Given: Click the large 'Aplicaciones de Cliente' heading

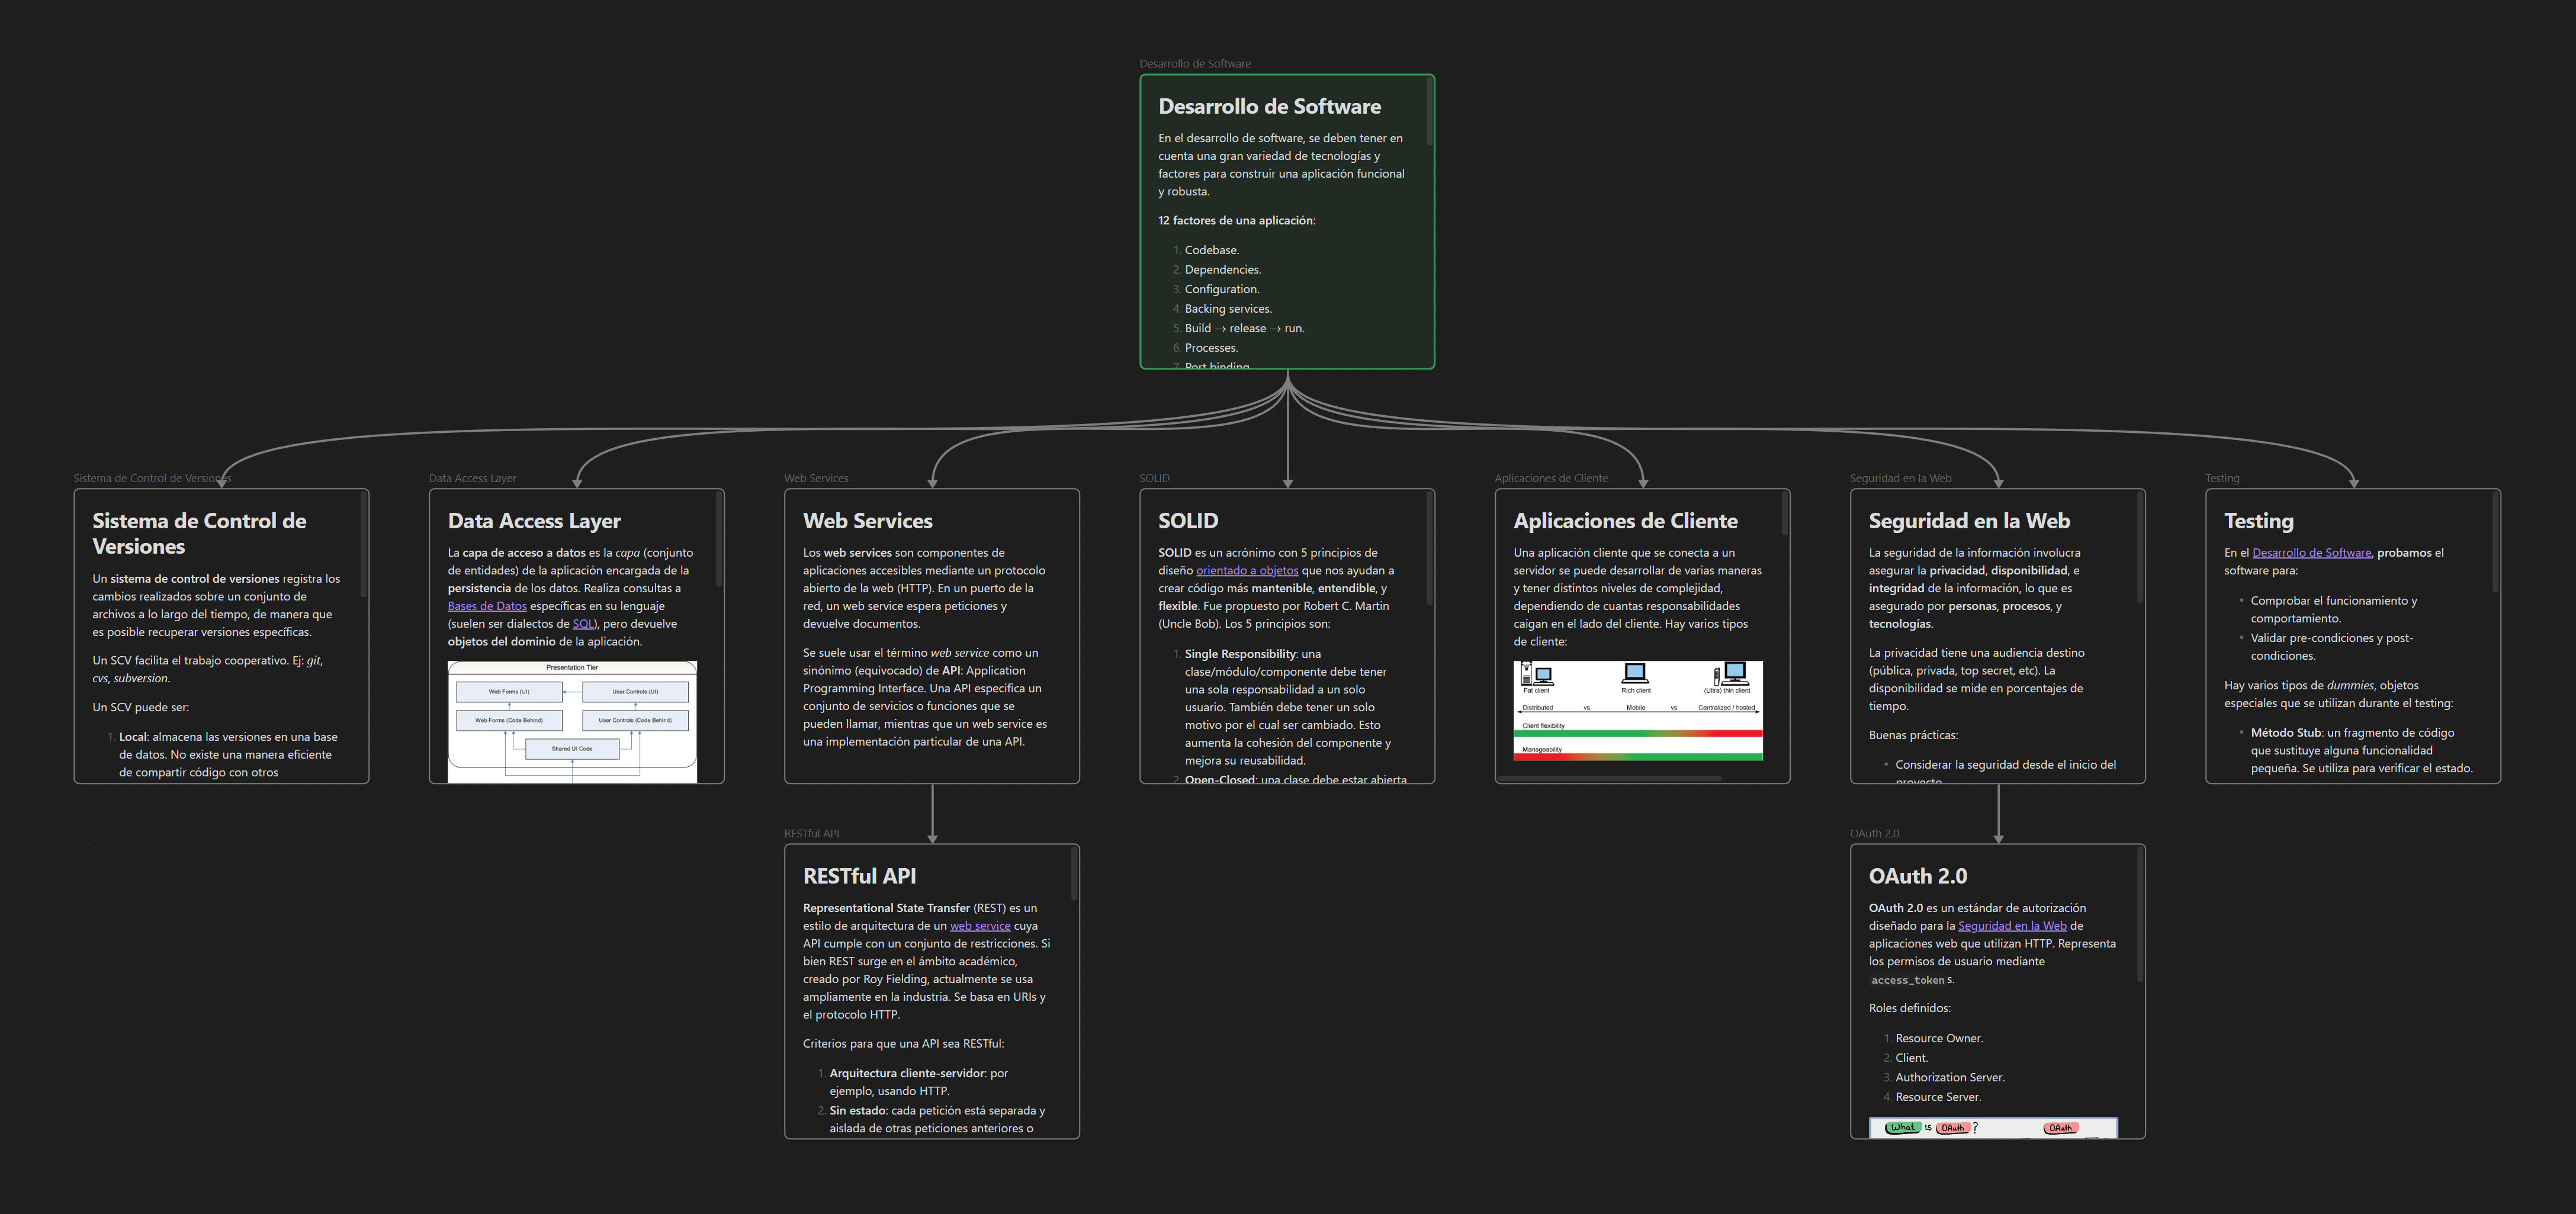Looking at the screenshot, I should point(1625,521).
